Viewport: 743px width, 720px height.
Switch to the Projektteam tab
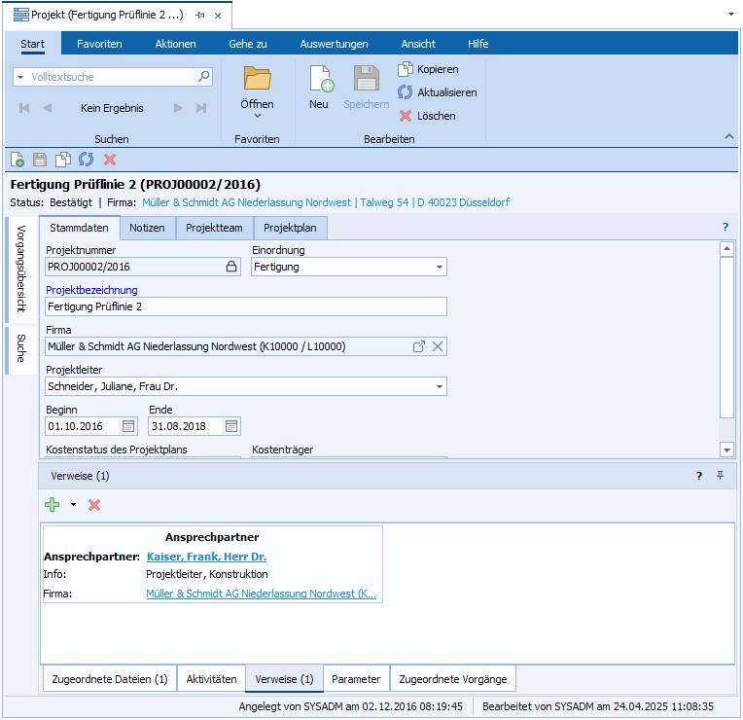click(x=214, y=228)
